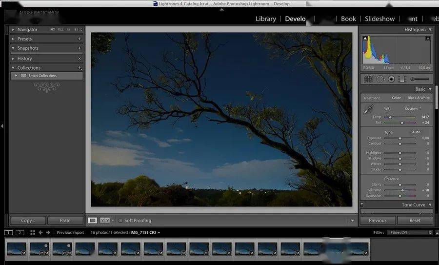Open the WB Custom dropdown
This screenshot has height=265, width=439.
(413, 108)
